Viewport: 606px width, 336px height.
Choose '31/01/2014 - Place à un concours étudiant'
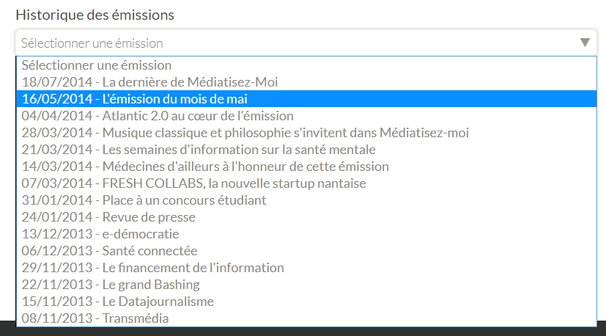coord(144,200)
